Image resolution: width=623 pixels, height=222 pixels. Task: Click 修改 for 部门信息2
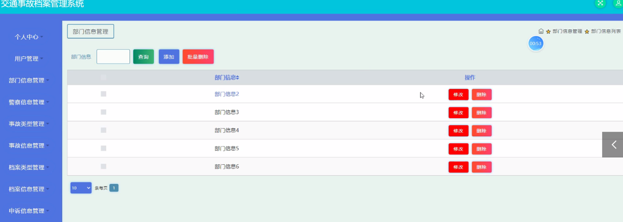(x=459, y=94)
